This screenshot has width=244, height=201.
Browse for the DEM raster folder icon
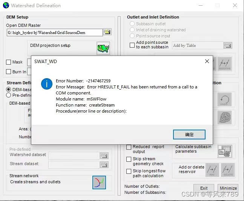tap(107, 32)
